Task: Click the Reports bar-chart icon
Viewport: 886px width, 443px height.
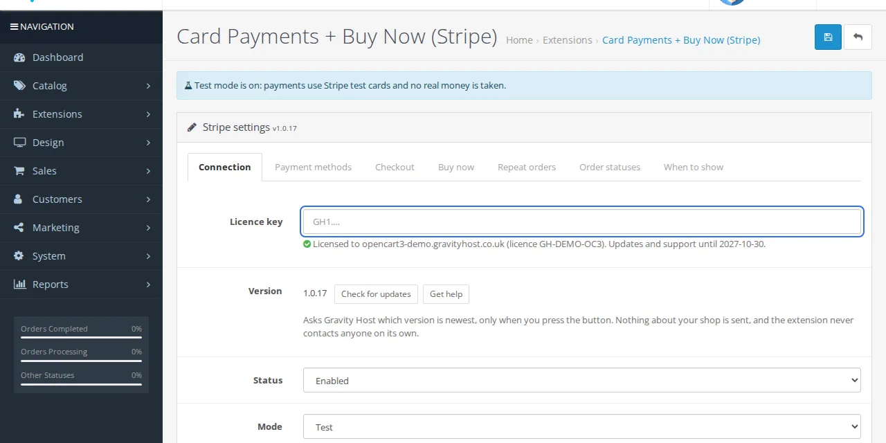Action: [x=19, y=284]
